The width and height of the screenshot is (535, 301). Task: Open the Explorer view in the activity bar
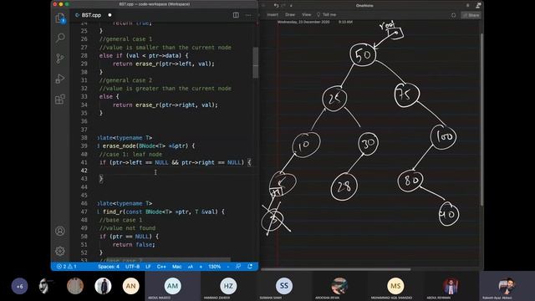60,18
